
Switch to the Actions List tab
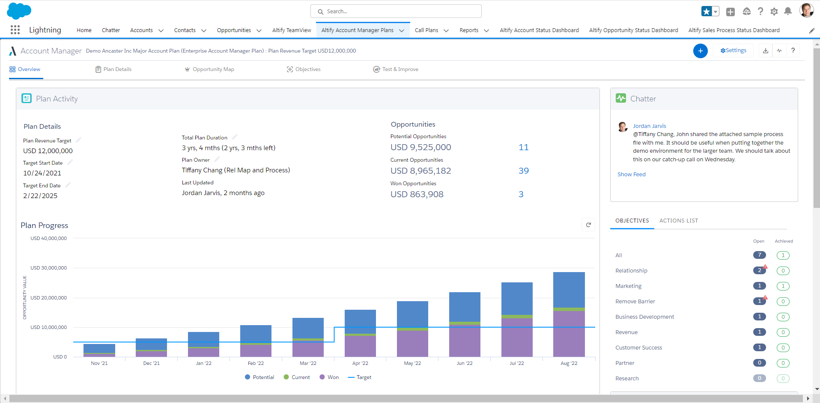(x=678, y=220)
